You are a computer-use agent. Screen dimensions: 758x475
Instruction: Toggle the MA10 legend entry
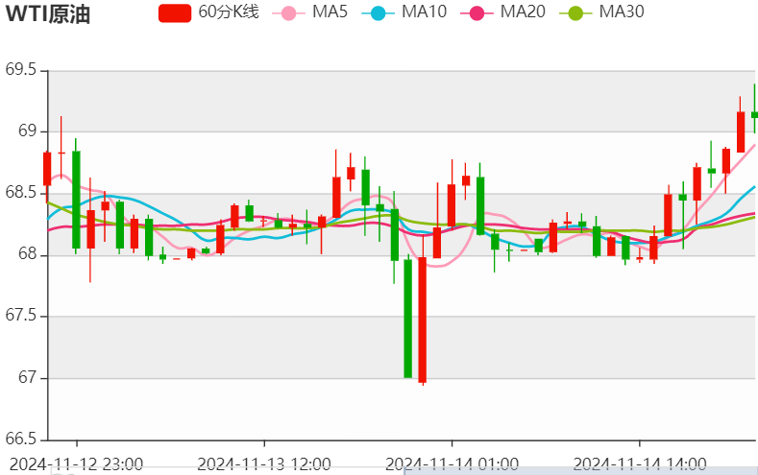pos(404,12)
